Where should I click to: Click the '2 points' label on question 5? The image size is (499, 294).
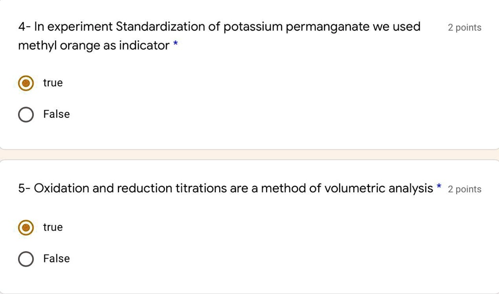click(464, 189)
